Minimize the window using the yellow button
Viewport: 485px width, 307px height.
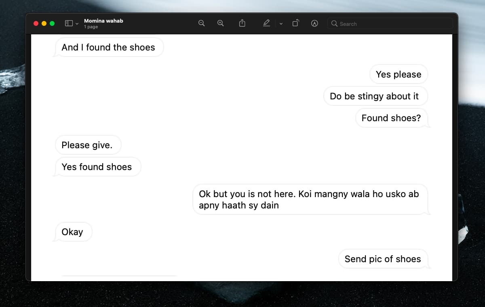[44, 23]
